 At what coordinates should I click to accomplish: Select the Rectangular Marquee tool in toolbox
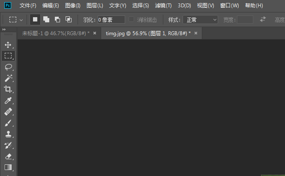(x=8, y=56)
